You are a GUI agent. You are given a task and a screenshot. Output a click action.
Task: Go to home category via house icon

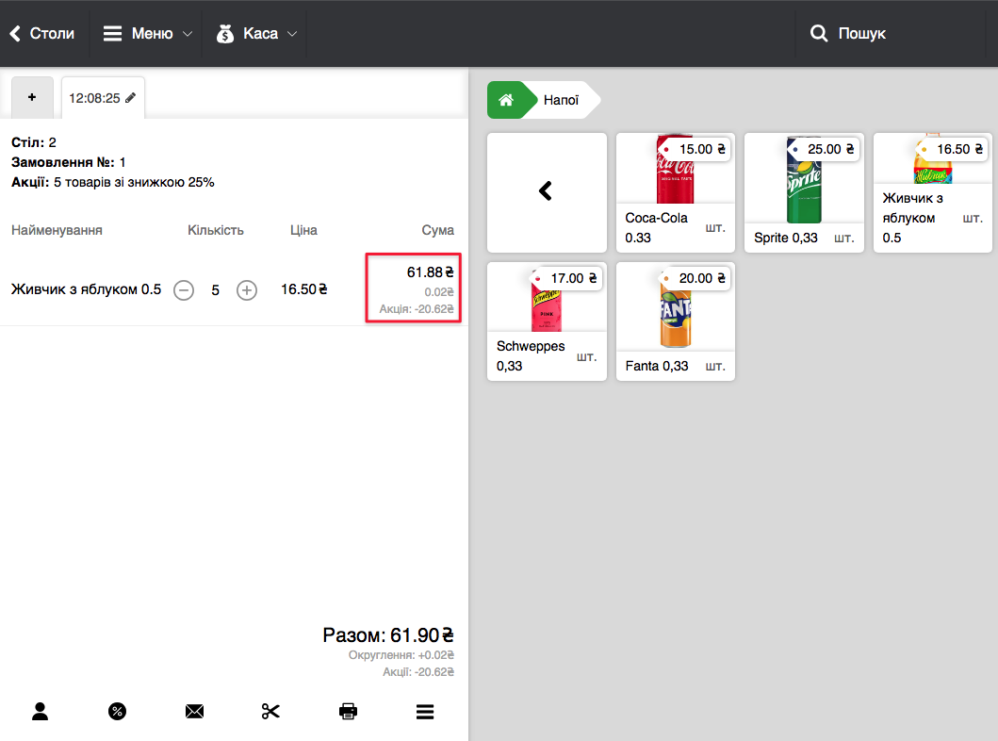point(506,100)
